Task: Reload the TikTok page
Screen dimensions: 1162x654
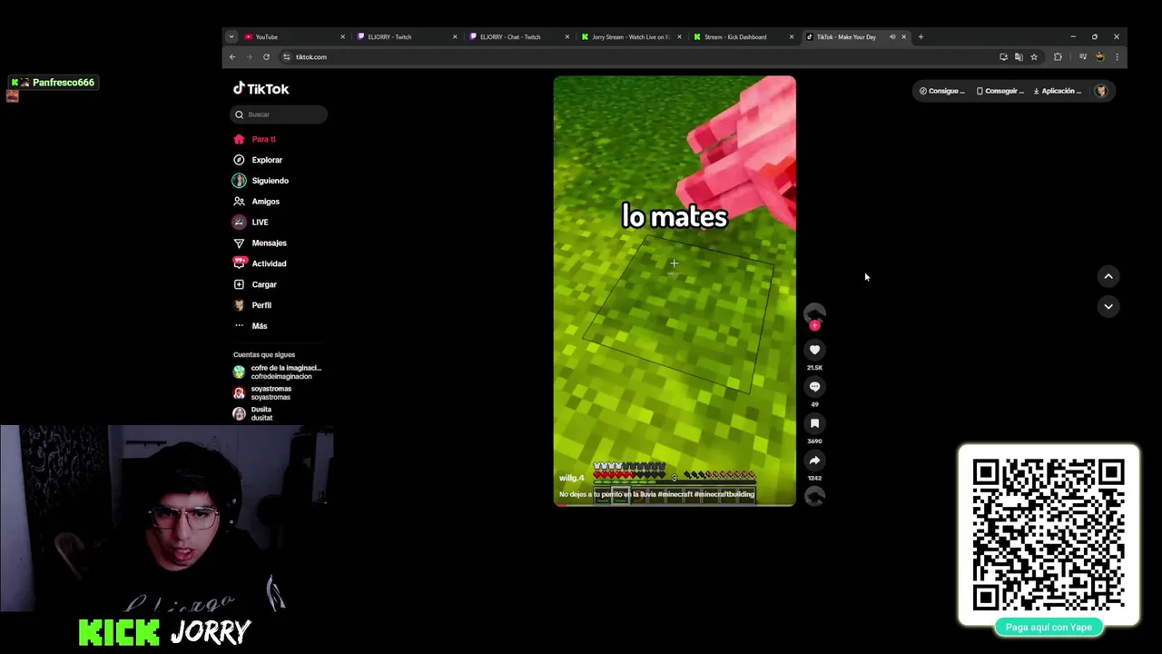Action: pos(266,57)
